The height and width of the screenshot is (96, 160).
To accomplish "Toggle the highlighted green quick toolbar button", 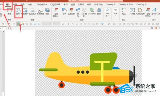I will click(18, 24).
